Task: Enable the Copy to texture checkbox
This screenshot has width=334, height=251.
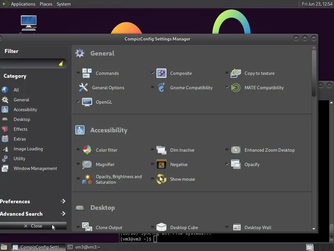Action: (227, 73)
